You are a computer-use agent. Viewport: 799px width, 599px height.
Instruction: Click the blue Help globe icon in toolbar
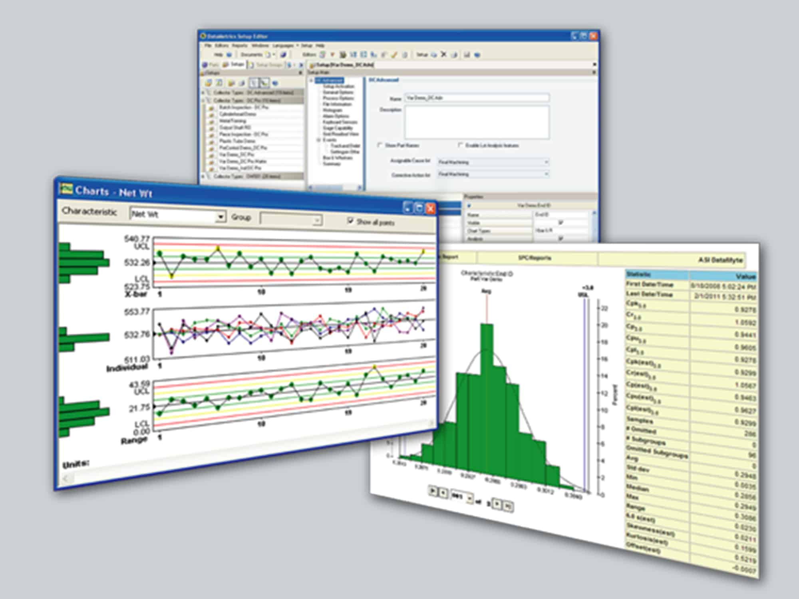pos(229,55)
